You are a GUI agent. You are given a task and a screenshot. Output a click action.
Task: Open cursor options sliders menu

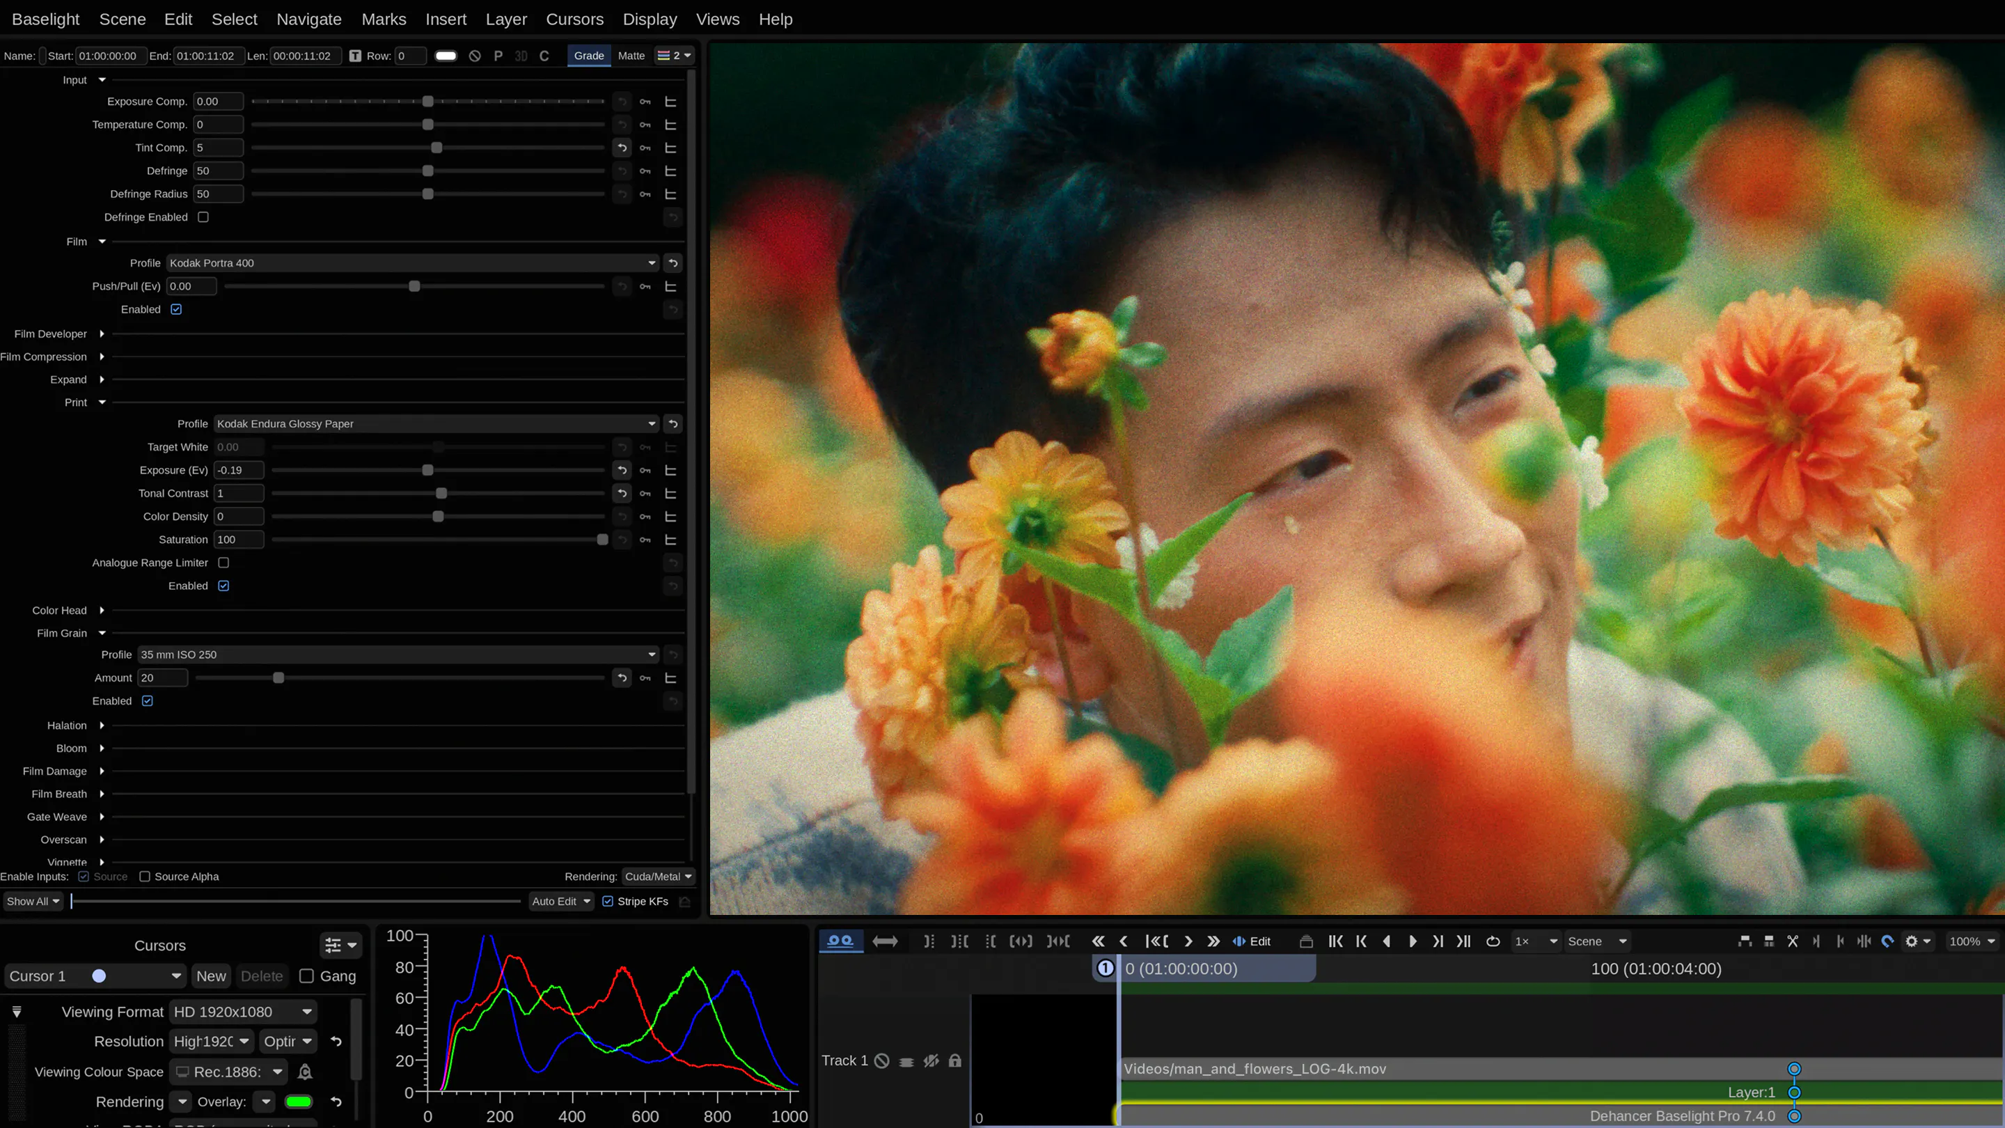[x=340, y=945]
